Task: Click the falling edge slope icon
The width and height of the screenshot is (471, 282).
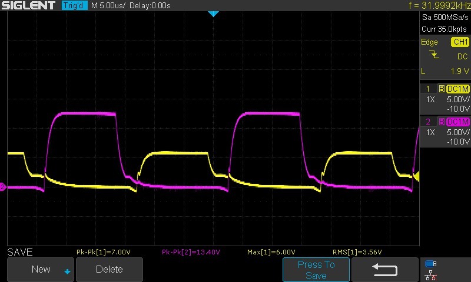Action: pyautogui.click(x=434, y=55)
